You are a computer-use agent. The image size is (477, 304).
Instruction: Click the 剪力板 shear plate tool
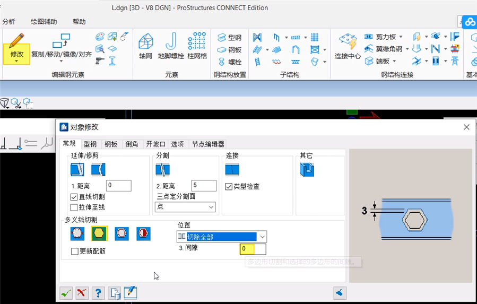tap(380, 37)
